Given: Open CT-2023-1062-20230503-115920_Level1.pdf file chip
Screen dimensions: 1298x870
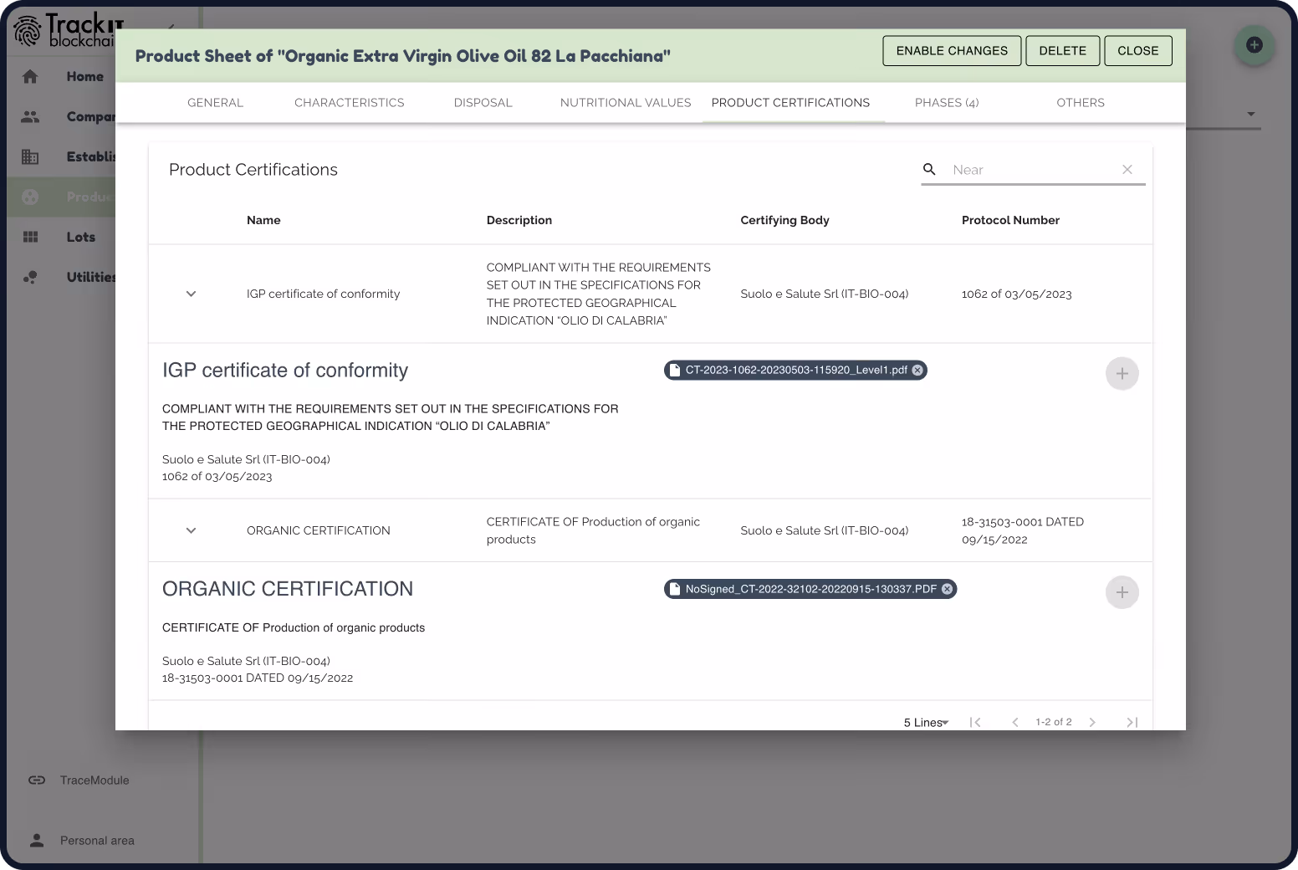Looking at the screenshot, I should 795,370.
